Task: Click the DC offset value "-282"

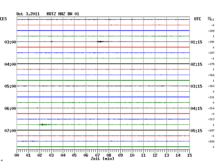Action: click(211, 141)
